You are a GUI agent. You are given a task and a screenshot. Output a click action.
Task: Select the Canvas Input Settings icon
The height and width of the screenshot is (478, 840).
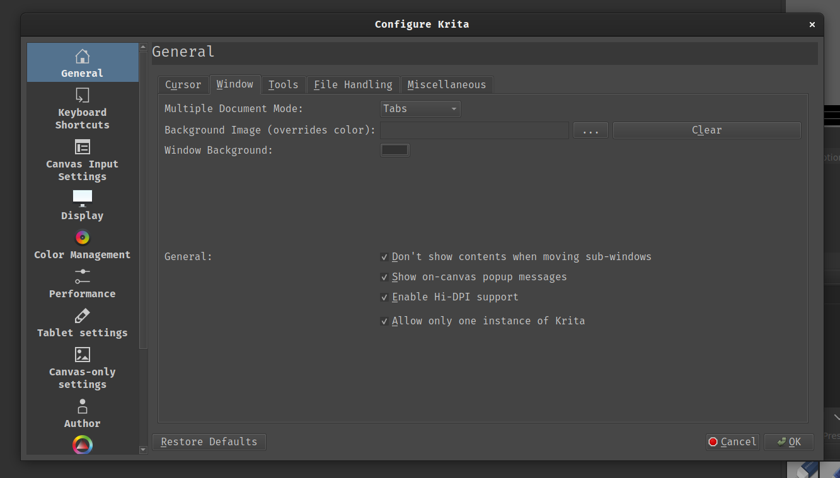tap(82, 147)
